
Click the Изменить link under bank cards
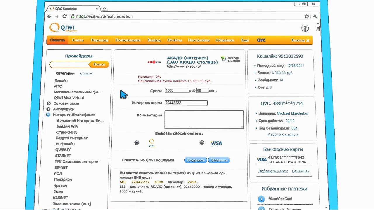tap(301, 171)
